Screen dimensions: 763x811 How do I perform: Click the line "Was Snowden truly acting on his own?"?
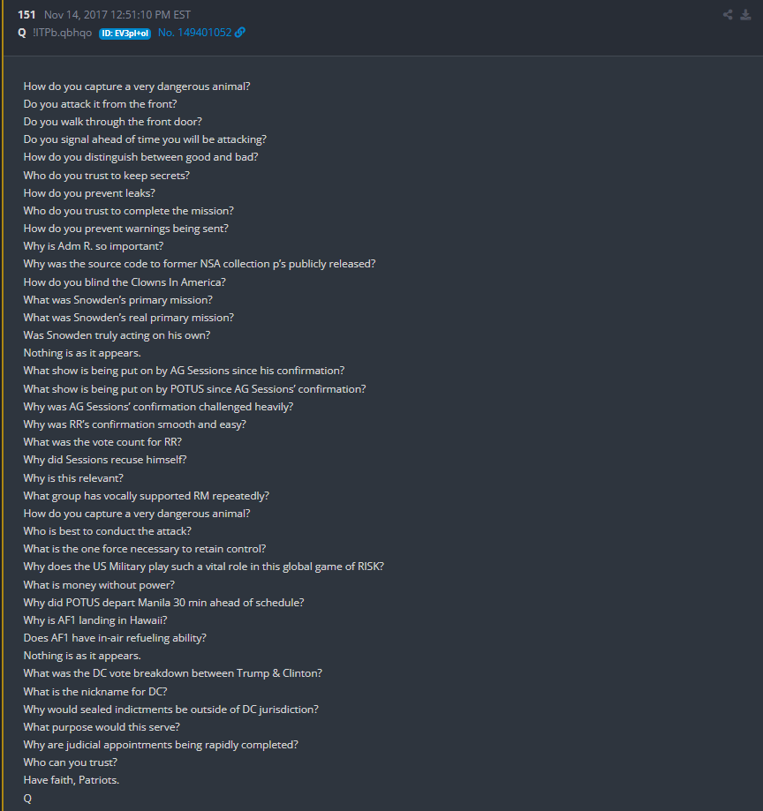coord(117,335)
